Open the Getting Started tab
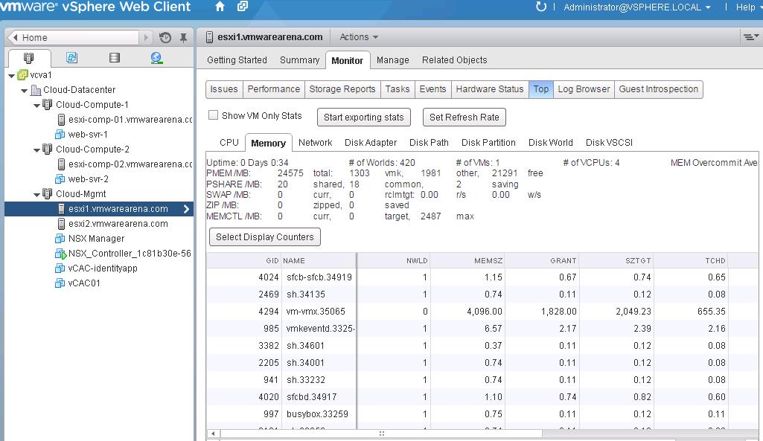Viewport: 763px width, 441px height. (237, 59)
